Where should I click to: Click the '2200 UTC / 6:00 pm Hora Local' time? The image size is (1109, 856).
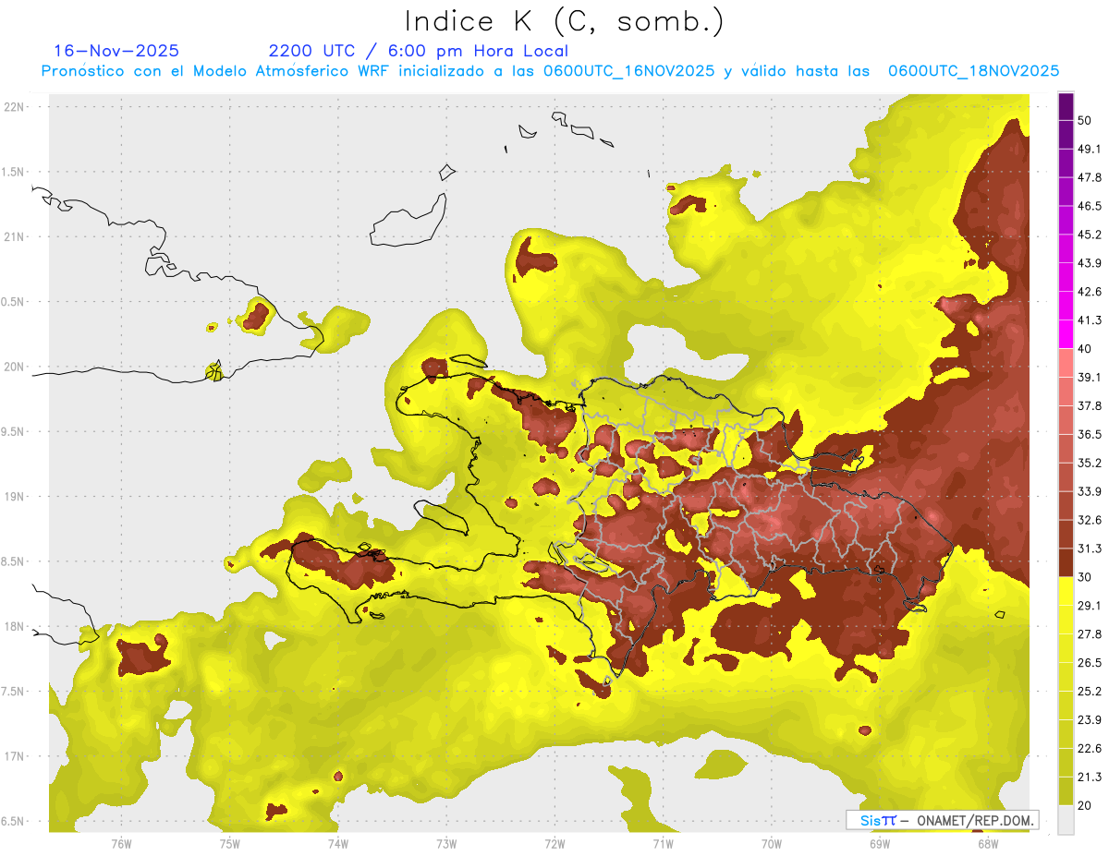(419, 51)
